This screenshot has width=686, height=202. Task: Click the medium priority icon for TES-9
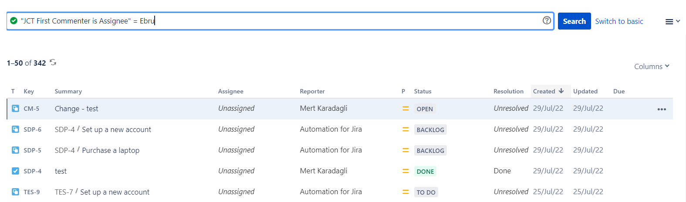(406, 192)
